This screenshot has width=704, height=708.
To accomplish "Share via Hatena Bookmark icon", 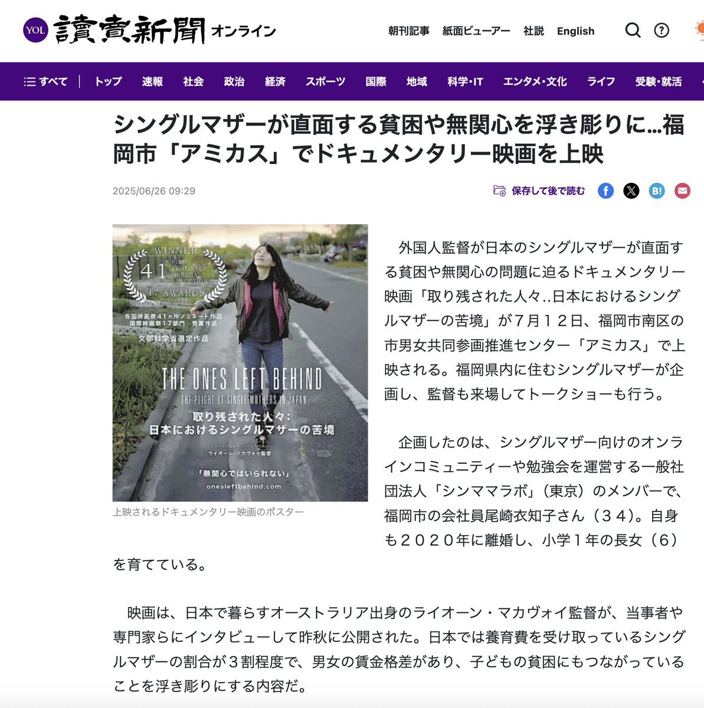I will coord(657,191).
